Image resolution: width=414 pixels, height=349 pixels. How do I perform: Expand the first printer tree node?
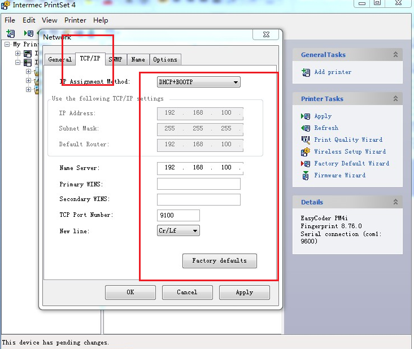click(18, 53)
